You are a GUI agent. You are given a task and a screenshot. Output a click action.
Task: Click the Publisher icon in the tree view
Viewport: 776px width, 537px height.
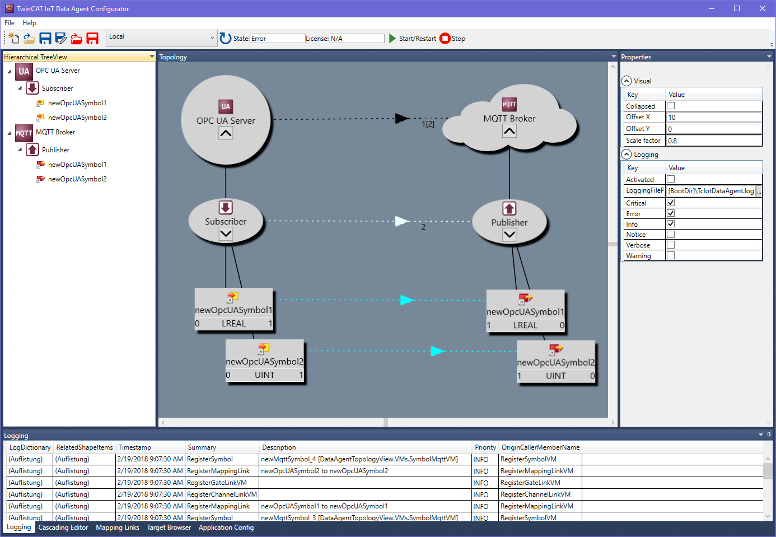click(x=32, y=150)
